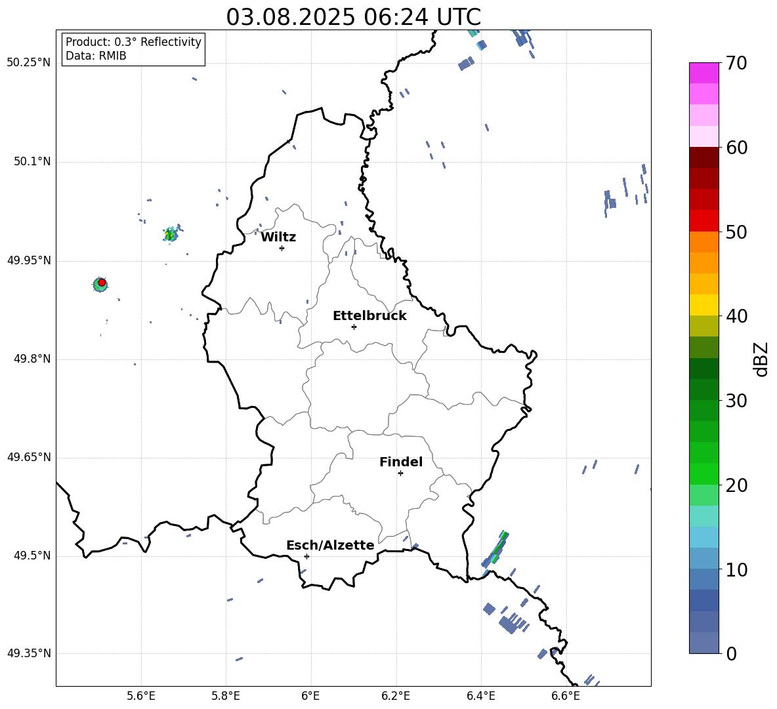Click the colorbar tick label 20

[x=736, y=485]
